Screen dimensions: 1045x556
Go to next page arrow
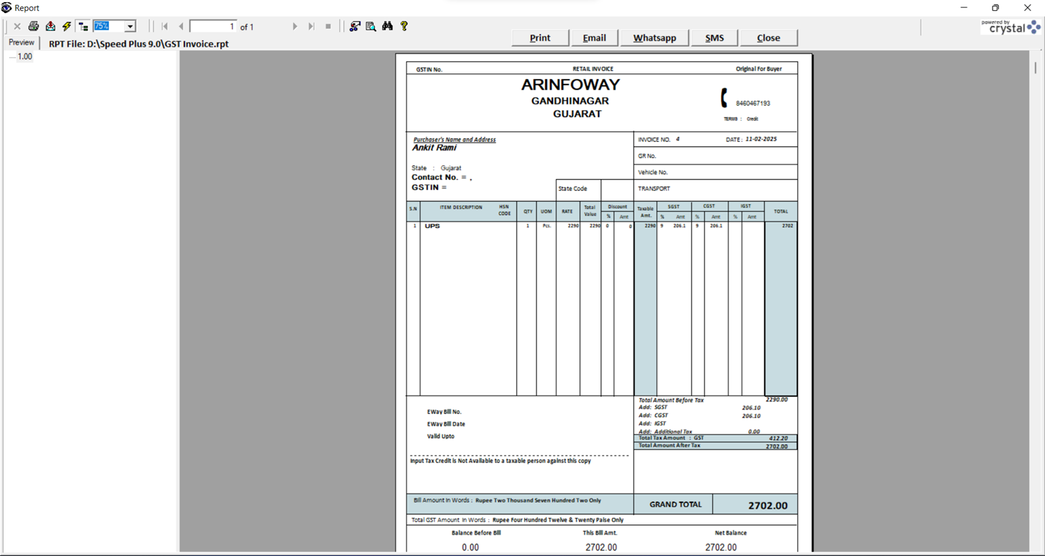295,27
